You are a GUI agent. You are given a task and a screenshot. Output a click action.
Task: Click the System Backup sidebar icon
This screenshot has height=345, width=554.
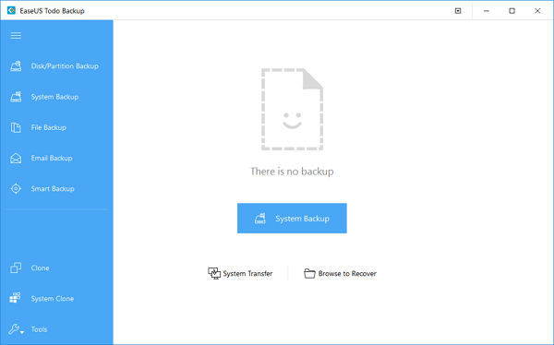click(16, 97)
